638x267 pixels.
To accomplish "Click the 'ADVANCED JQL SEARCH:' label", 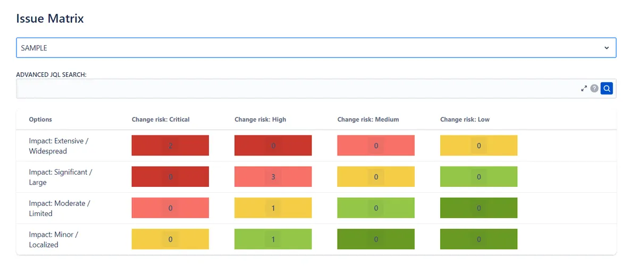I will point(52,74).
